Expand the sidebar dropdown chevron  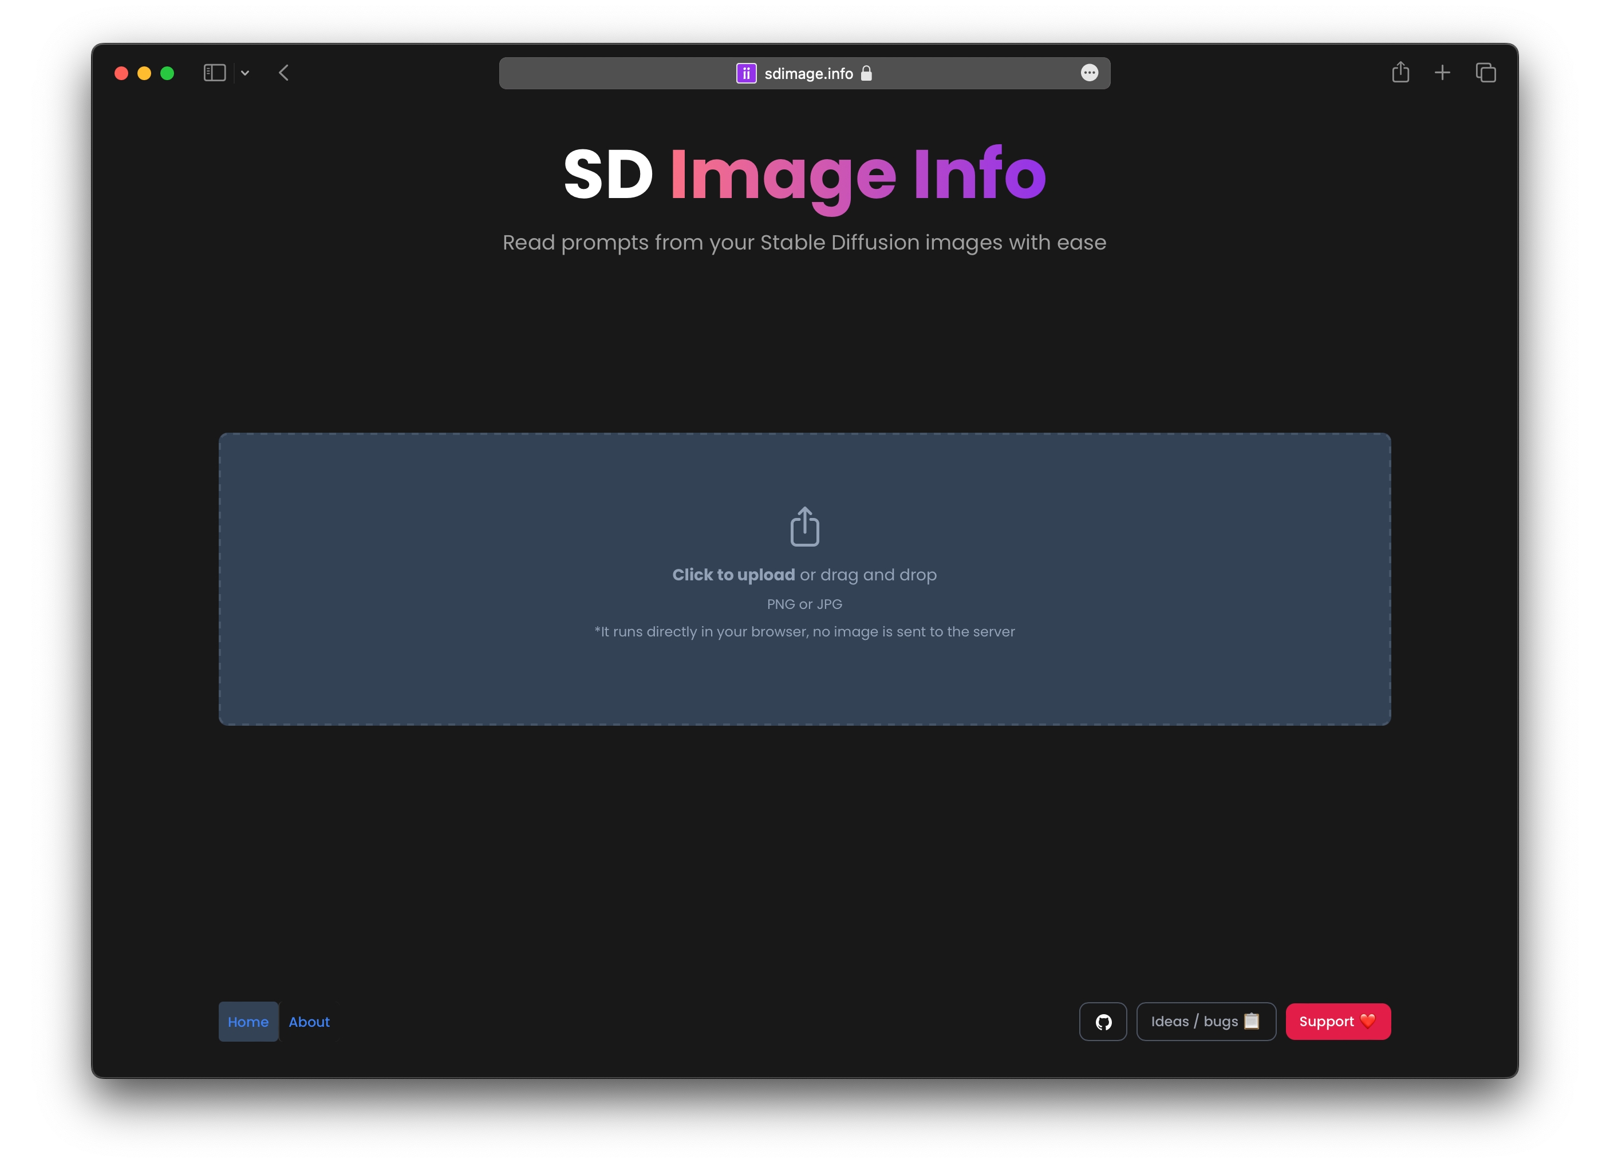pos(245,72)
